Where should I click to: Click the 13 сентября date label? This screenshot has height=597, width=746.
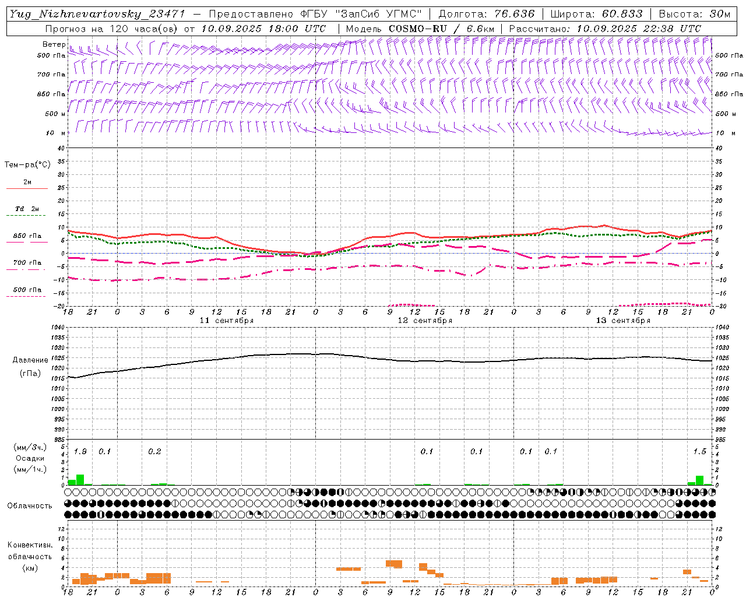(623, 321)
